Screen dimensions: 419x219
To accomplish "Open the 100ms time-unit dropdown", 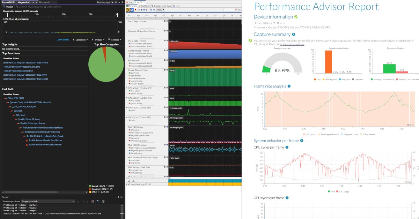I will pyautogui.click(x=160, y=10).
